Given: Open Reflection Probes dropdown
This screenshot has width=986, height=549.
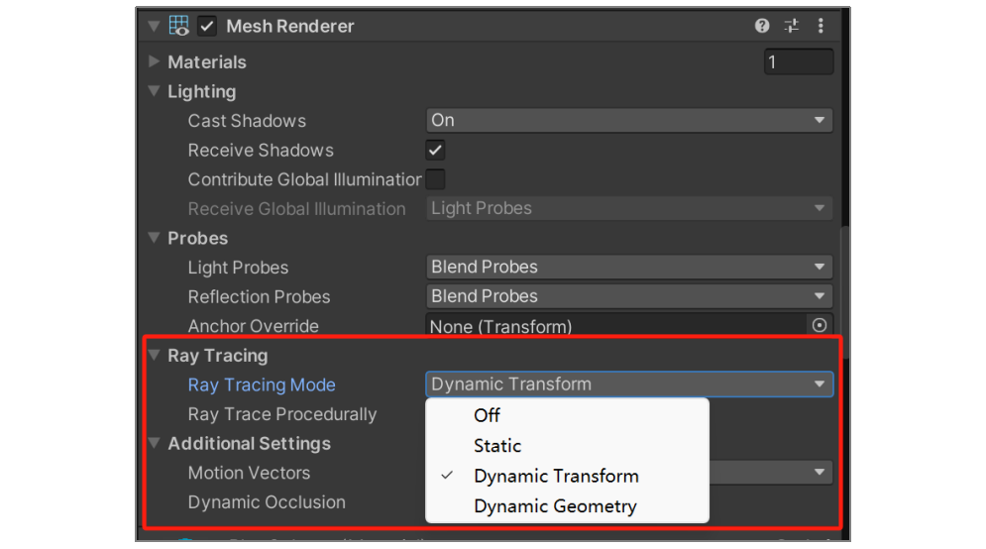Looking at the screenshot, I should (629, 296).
